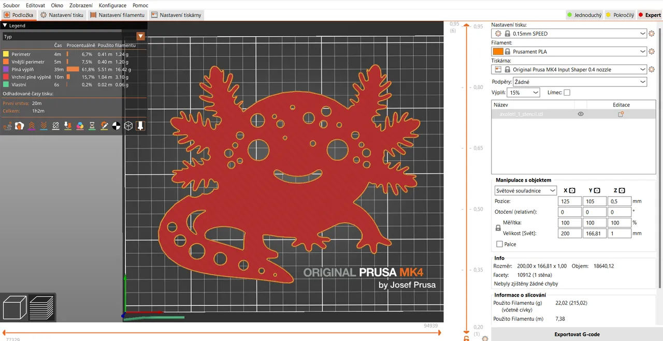Open the Konfigurace menu
Image resolution: width=663 pixels, height=341 pixels.
(x=112, y=5)
